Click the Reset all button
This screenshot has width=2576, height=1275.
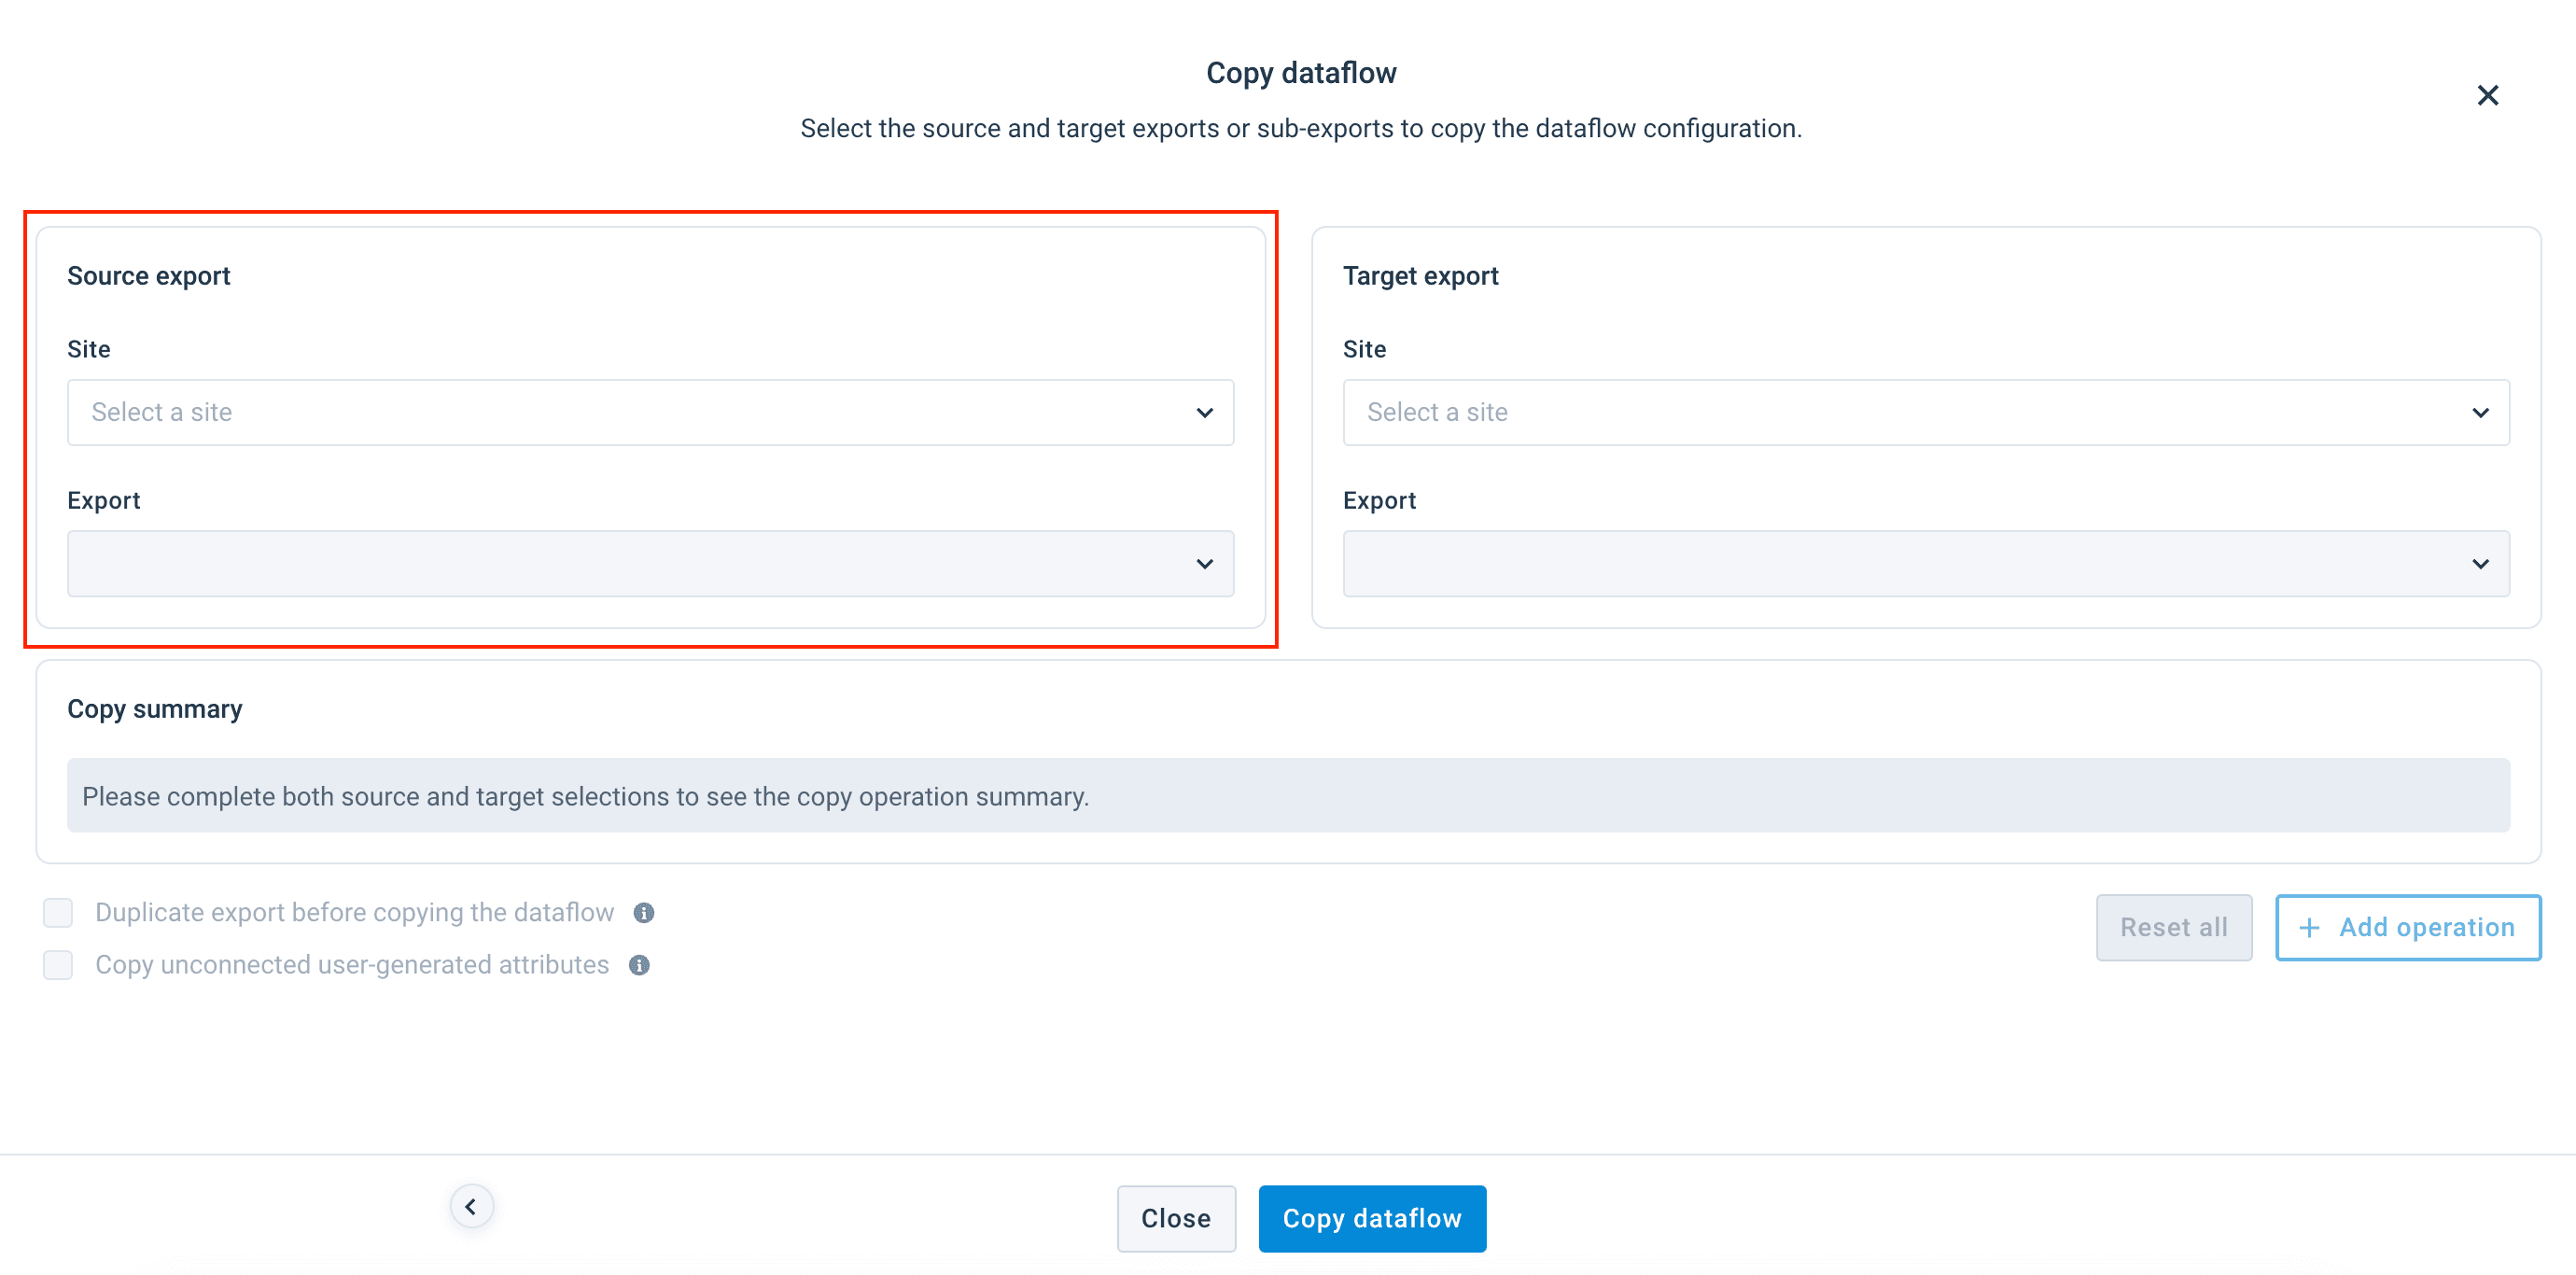(2173, 928)
